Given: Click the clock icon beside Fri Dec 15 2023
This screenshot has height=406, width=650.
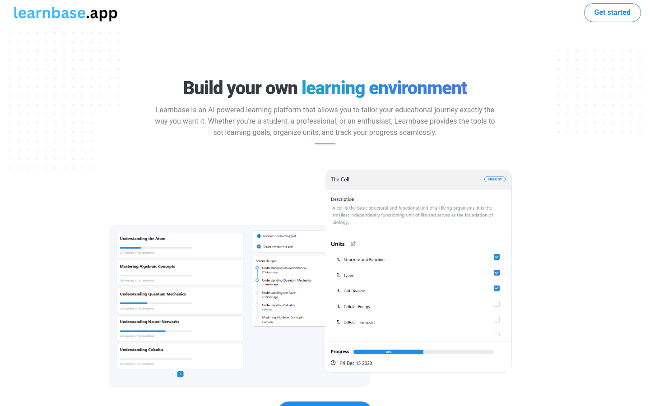Looking at the screenshot, I should [333, 363].
